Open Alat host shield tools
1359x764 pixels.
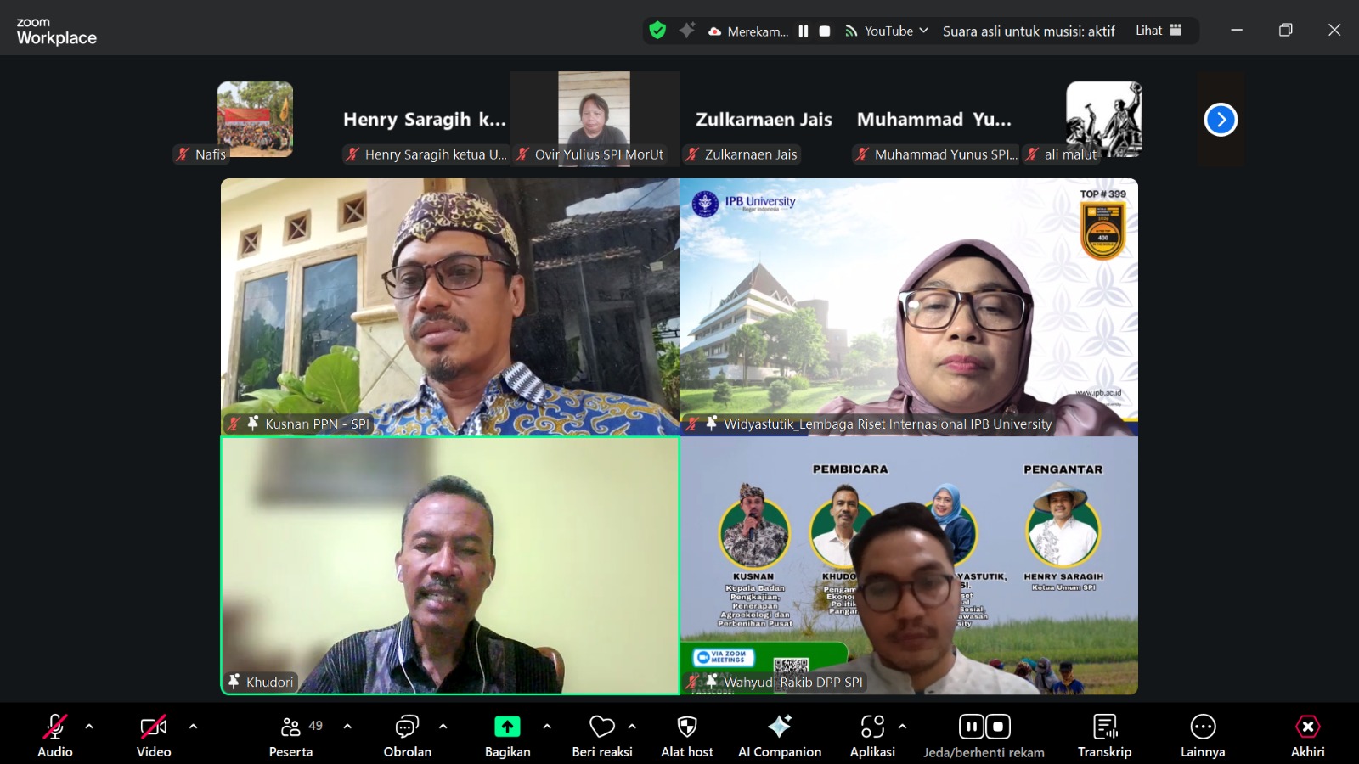687,735
